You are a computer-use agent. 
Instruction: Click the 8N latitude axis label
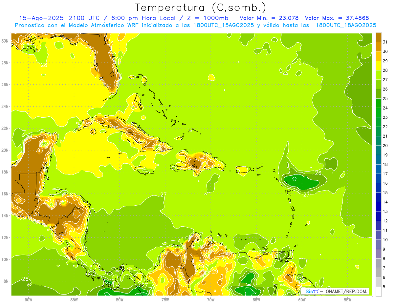[6, 281]
